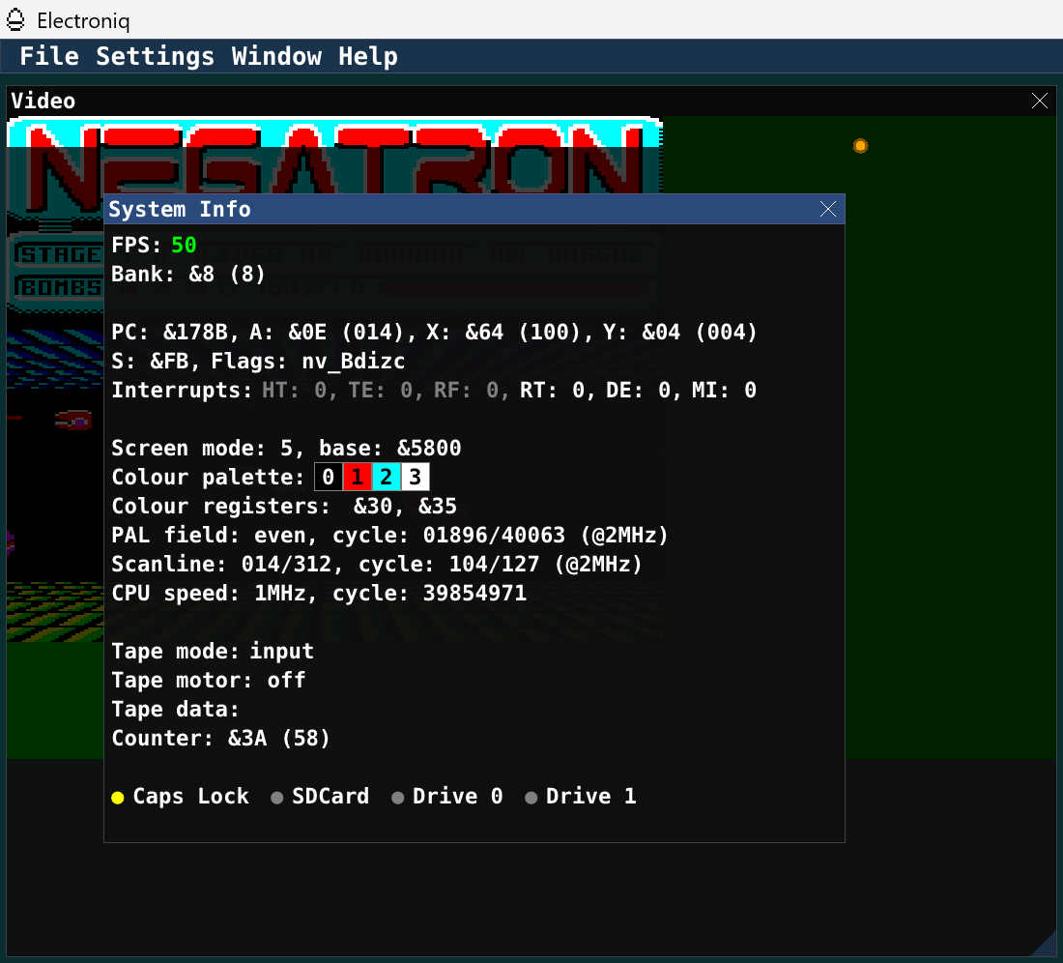Click the MI interrupt entry
This screenshot has width=1063, height=963.
724,391
